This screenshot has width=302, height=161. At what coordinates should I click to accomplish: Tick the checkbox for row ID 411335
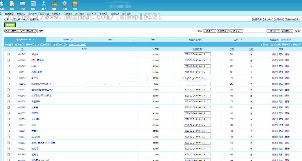(8, 125)
